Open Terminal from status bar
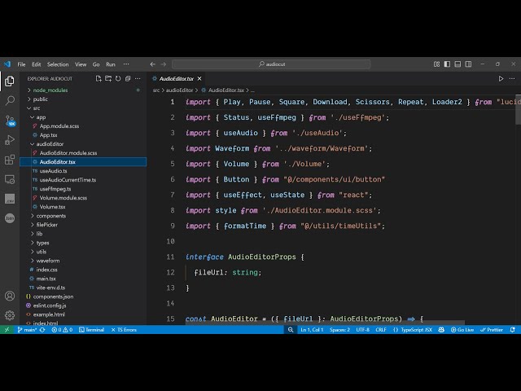521x391 pixels. coord(91,330)
